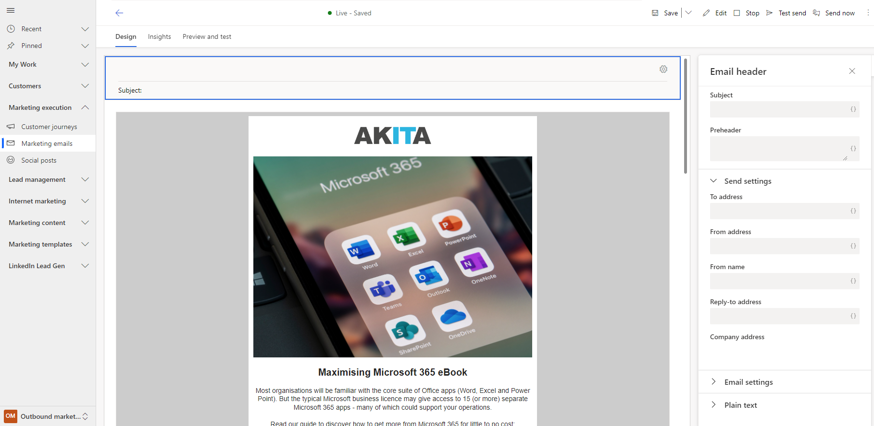Open Social posts in sidebar
Screen dimensions: 874x426
[39, 160]
